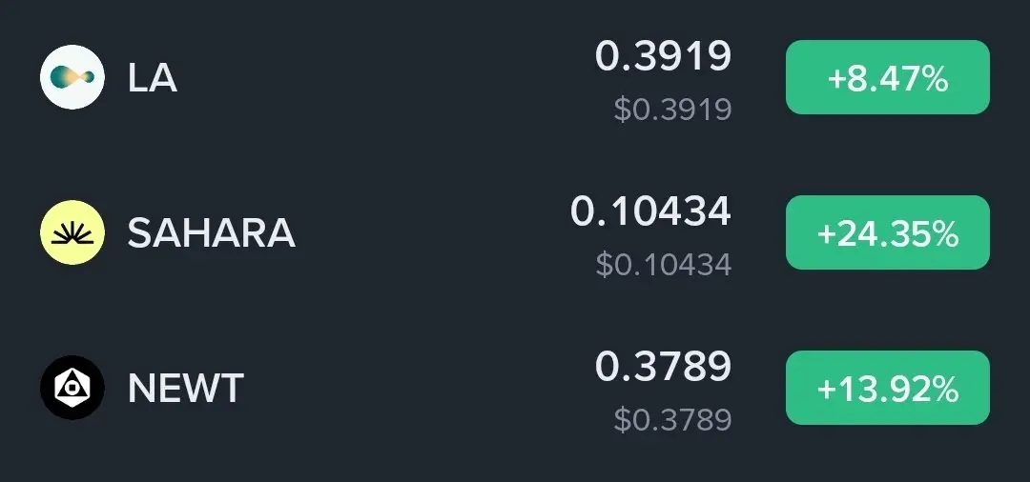
Task: Select the NEWT price 0.3789
Action: tap(663, 367)
